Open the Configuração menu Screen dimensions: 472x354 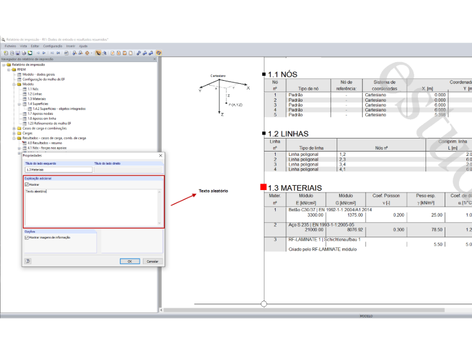click(x=53, y=46)
